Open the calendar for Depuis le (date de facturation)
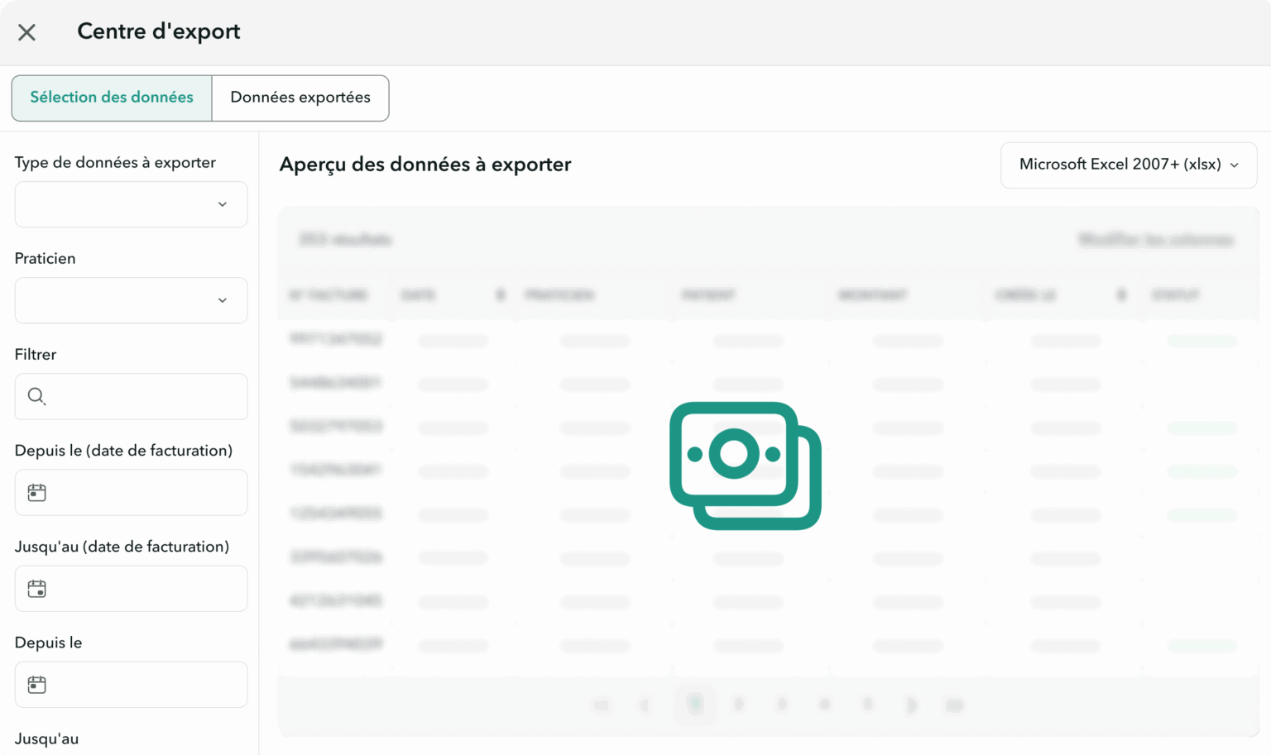The image size is (1271, 755). [x=36, y=492]
